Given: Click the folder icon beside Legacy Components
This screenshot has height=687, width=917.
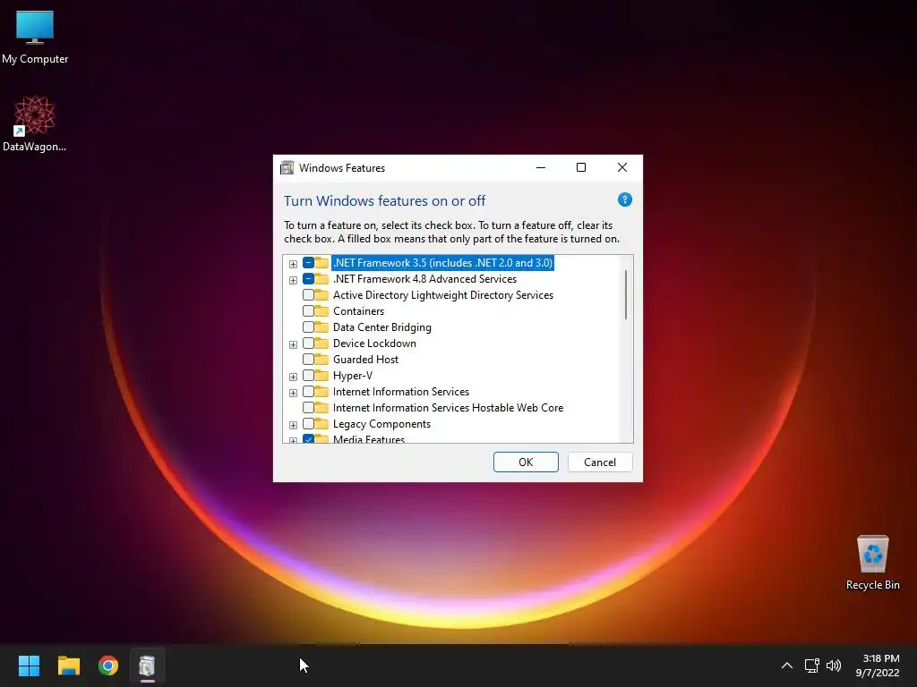Looking at the screenshot, I should click(321, 423).
